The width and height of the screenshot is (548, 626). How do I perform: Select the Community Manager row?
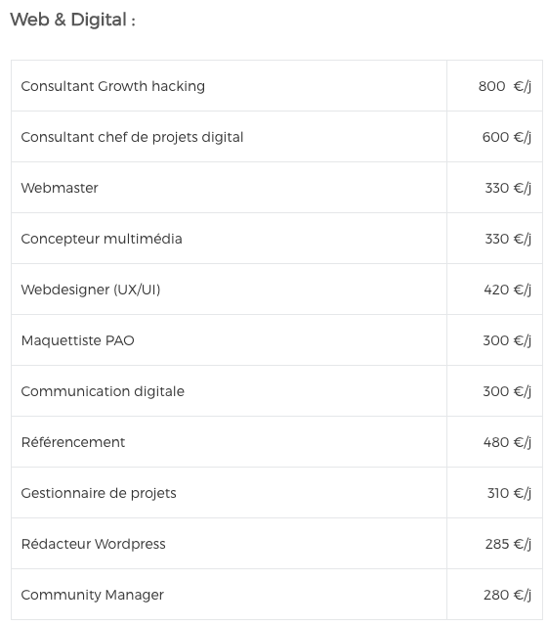276,595
